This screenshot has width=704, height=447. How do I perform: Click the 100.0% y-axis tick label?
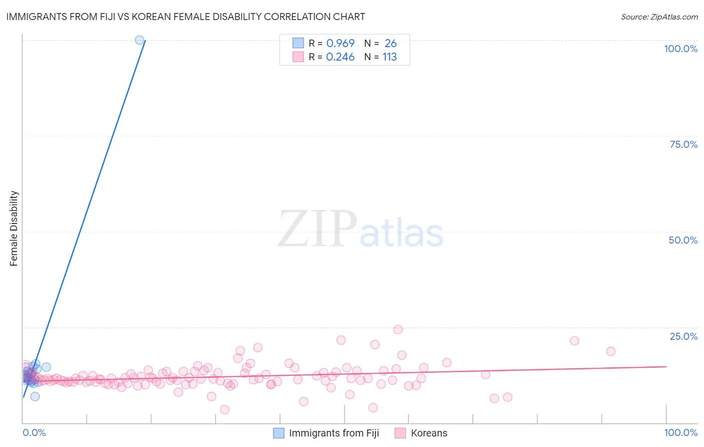pyautogui.click(x=681, y=49)
